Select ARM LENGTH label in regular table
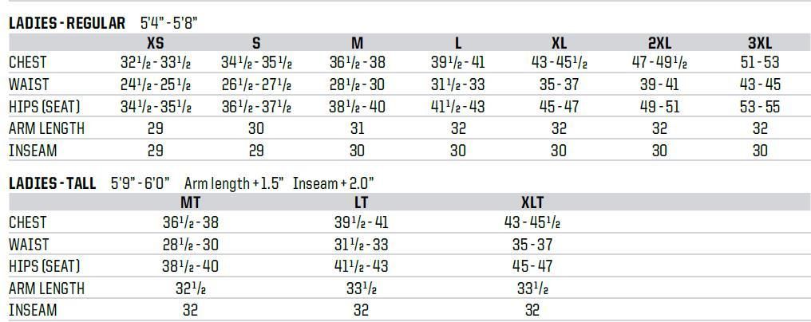This screenshot has width=811, height=322. (46, 128)
